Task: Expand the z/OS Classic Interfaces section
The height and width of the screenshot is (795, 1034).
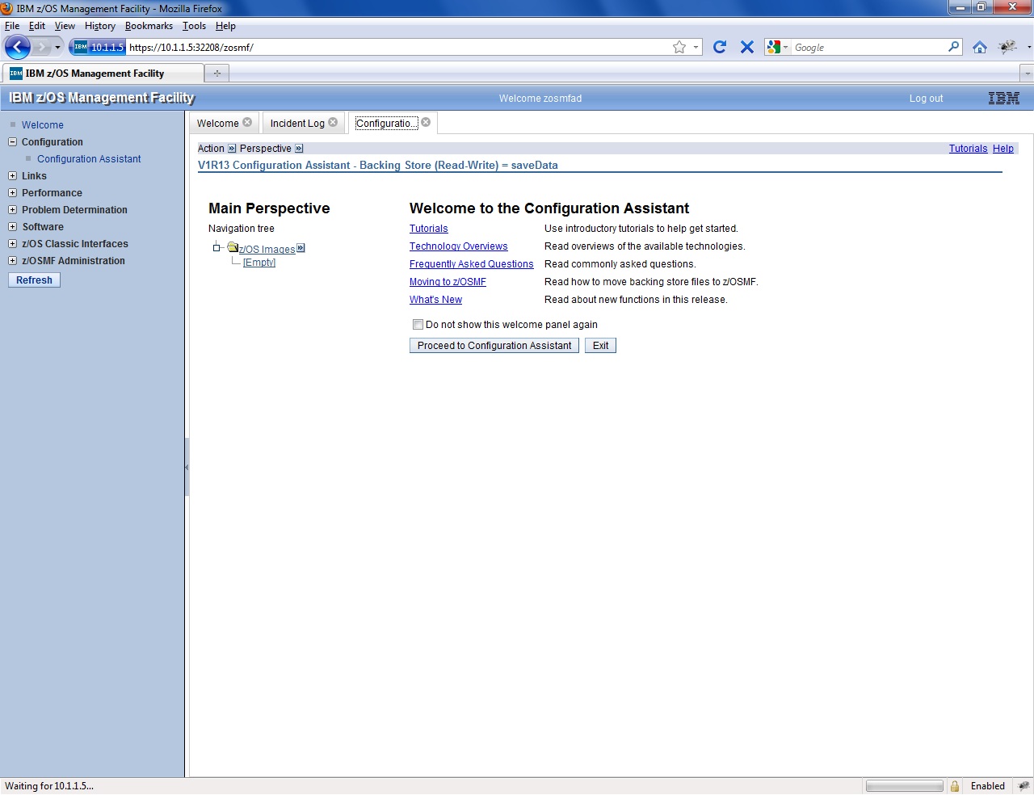Action: click(x=12, y=244)
